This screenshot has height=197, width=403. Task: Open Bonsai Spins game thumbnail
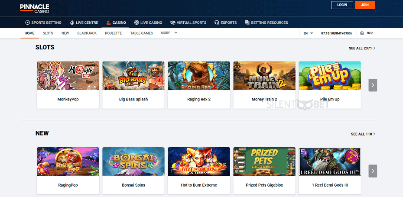click(133, 161)
